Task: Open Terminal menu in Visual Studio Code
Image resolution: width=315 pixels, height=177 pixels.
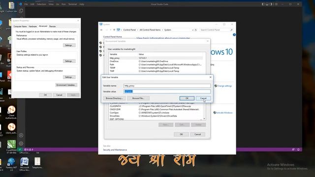Action: click(x=72, y=4)
